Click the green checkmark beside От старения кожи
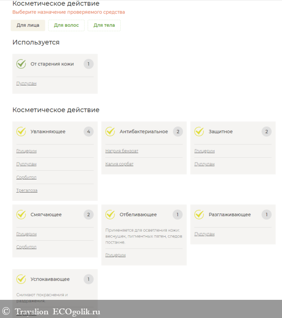This screenshot has width=282, height=318. coord(21,64)
